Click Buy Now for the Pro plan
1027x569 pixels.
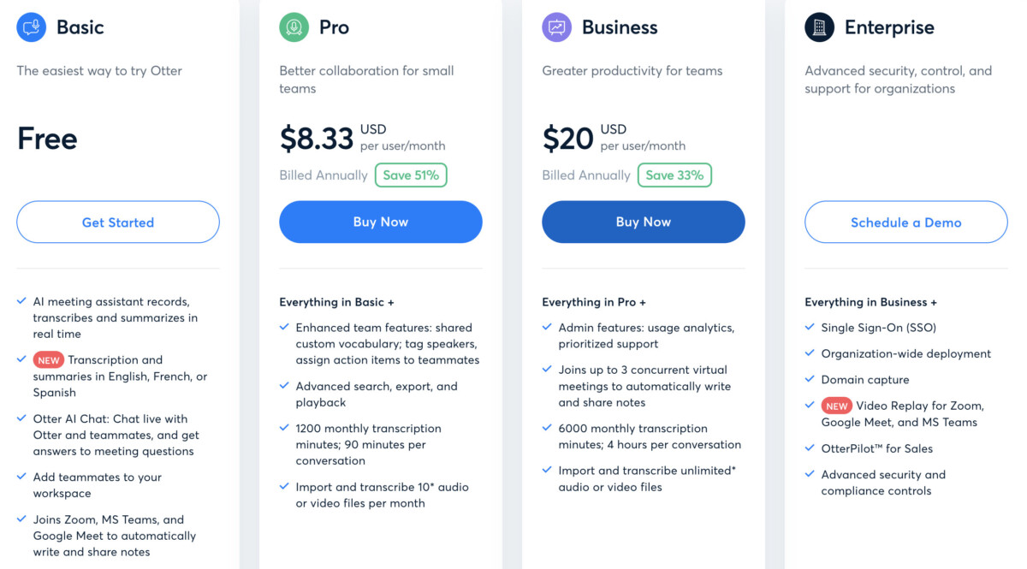click(380, 222)
